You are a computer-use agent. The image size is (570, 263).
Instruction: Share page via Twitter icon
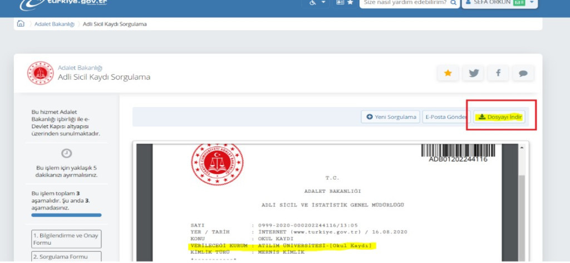[x=473, y=73]
